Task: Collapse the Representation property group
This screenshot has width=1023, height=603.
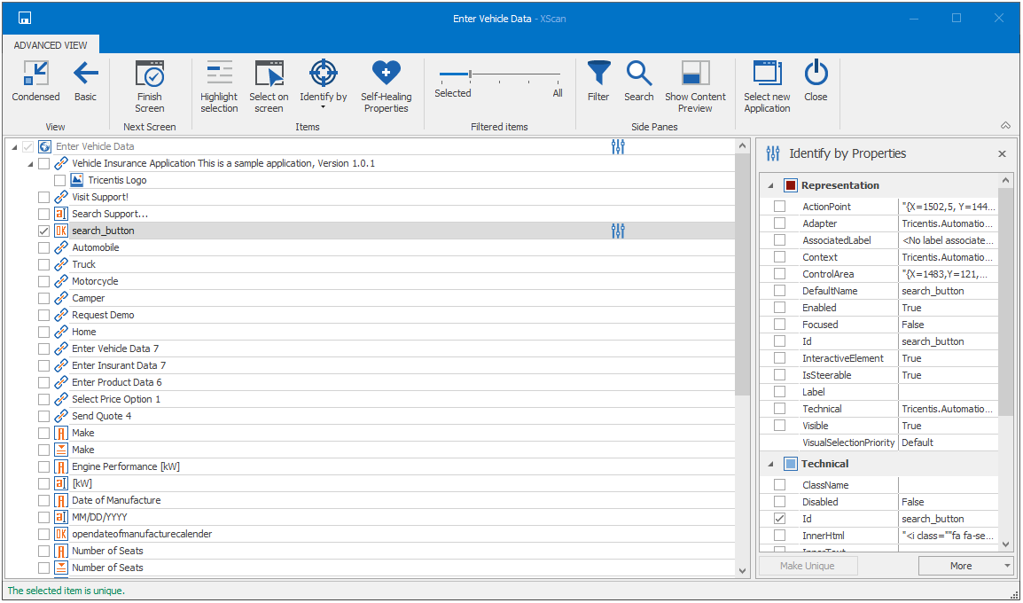Action: click(x=769, y=185)
